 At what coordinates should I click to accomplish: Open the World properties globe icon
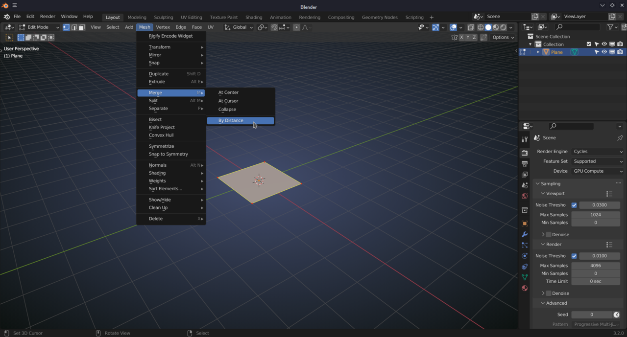pos(525,196)
